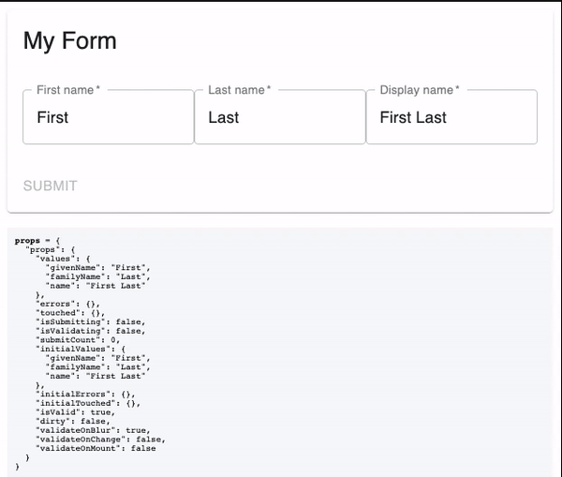Screen dimensions: 562x477
Task: Click the "initialTouched": {} line
Action: click(88, 403)
